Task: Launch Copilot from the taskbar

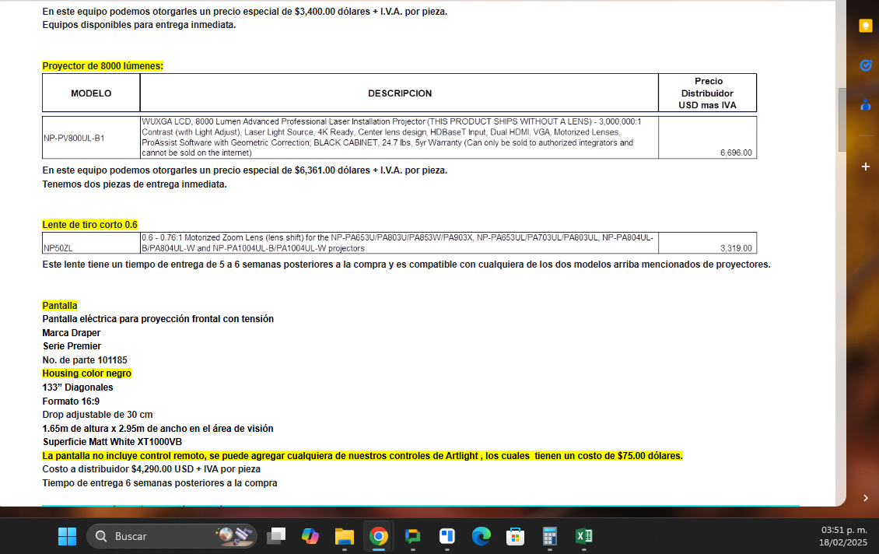Action: (x=310, y=536)
